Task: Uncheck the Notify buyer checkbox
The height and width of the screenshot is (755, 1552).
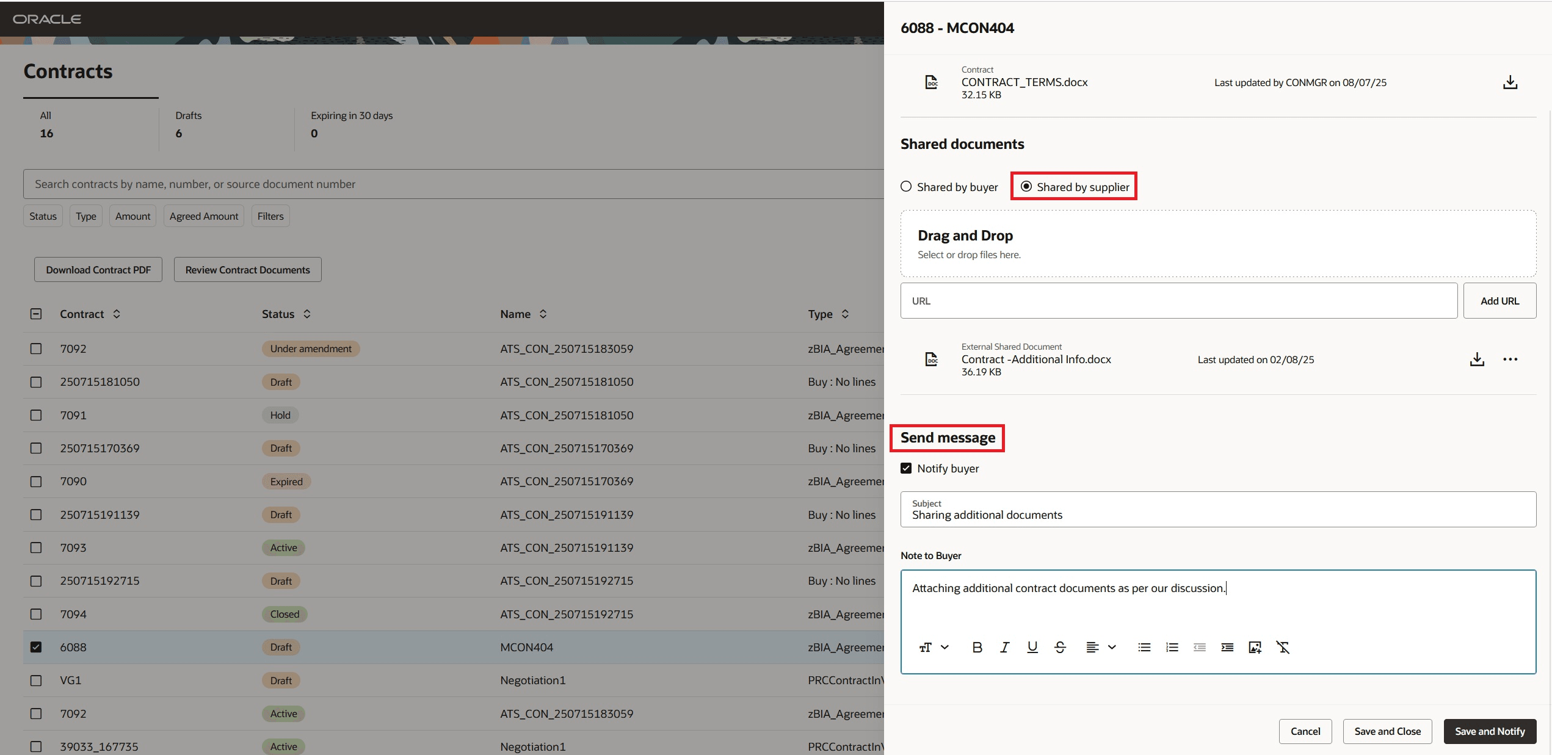Action: click(x=907, y=468)
